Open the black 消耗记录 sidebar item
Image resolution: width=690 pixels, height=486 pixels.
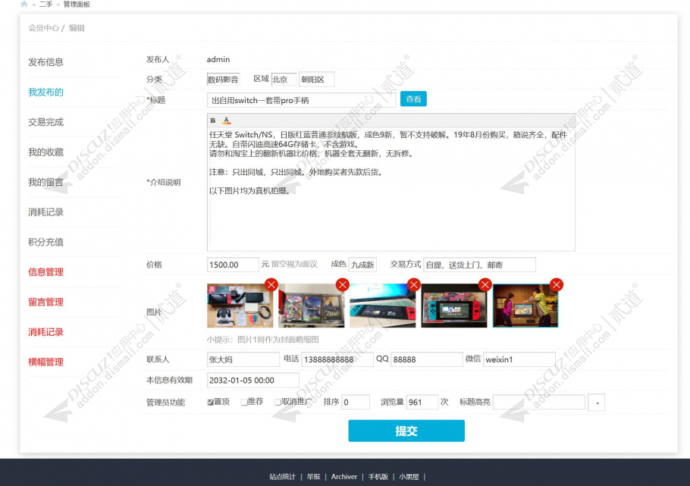point(45,212)
